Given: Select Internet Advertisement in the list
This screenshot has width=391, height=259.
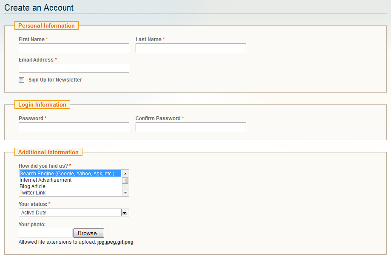Looking at the screenshot, I should tap(70, 180).
